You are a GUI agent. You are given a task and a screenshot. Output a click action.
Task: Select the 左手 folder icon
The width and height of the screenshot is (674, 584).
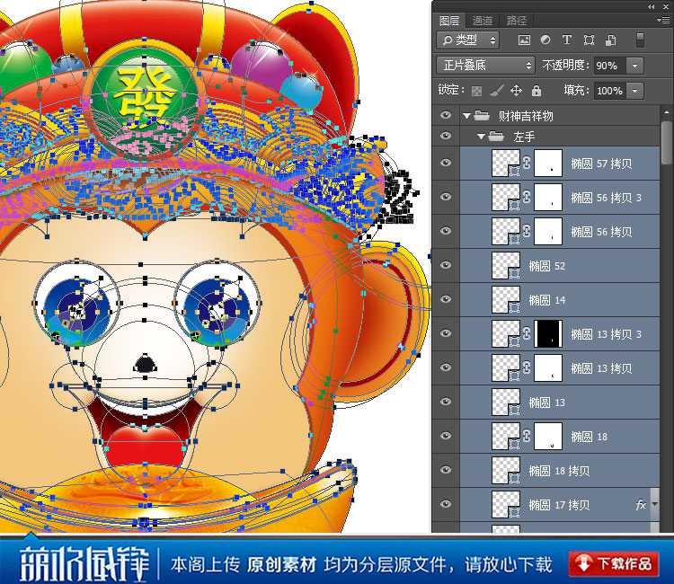496,137
